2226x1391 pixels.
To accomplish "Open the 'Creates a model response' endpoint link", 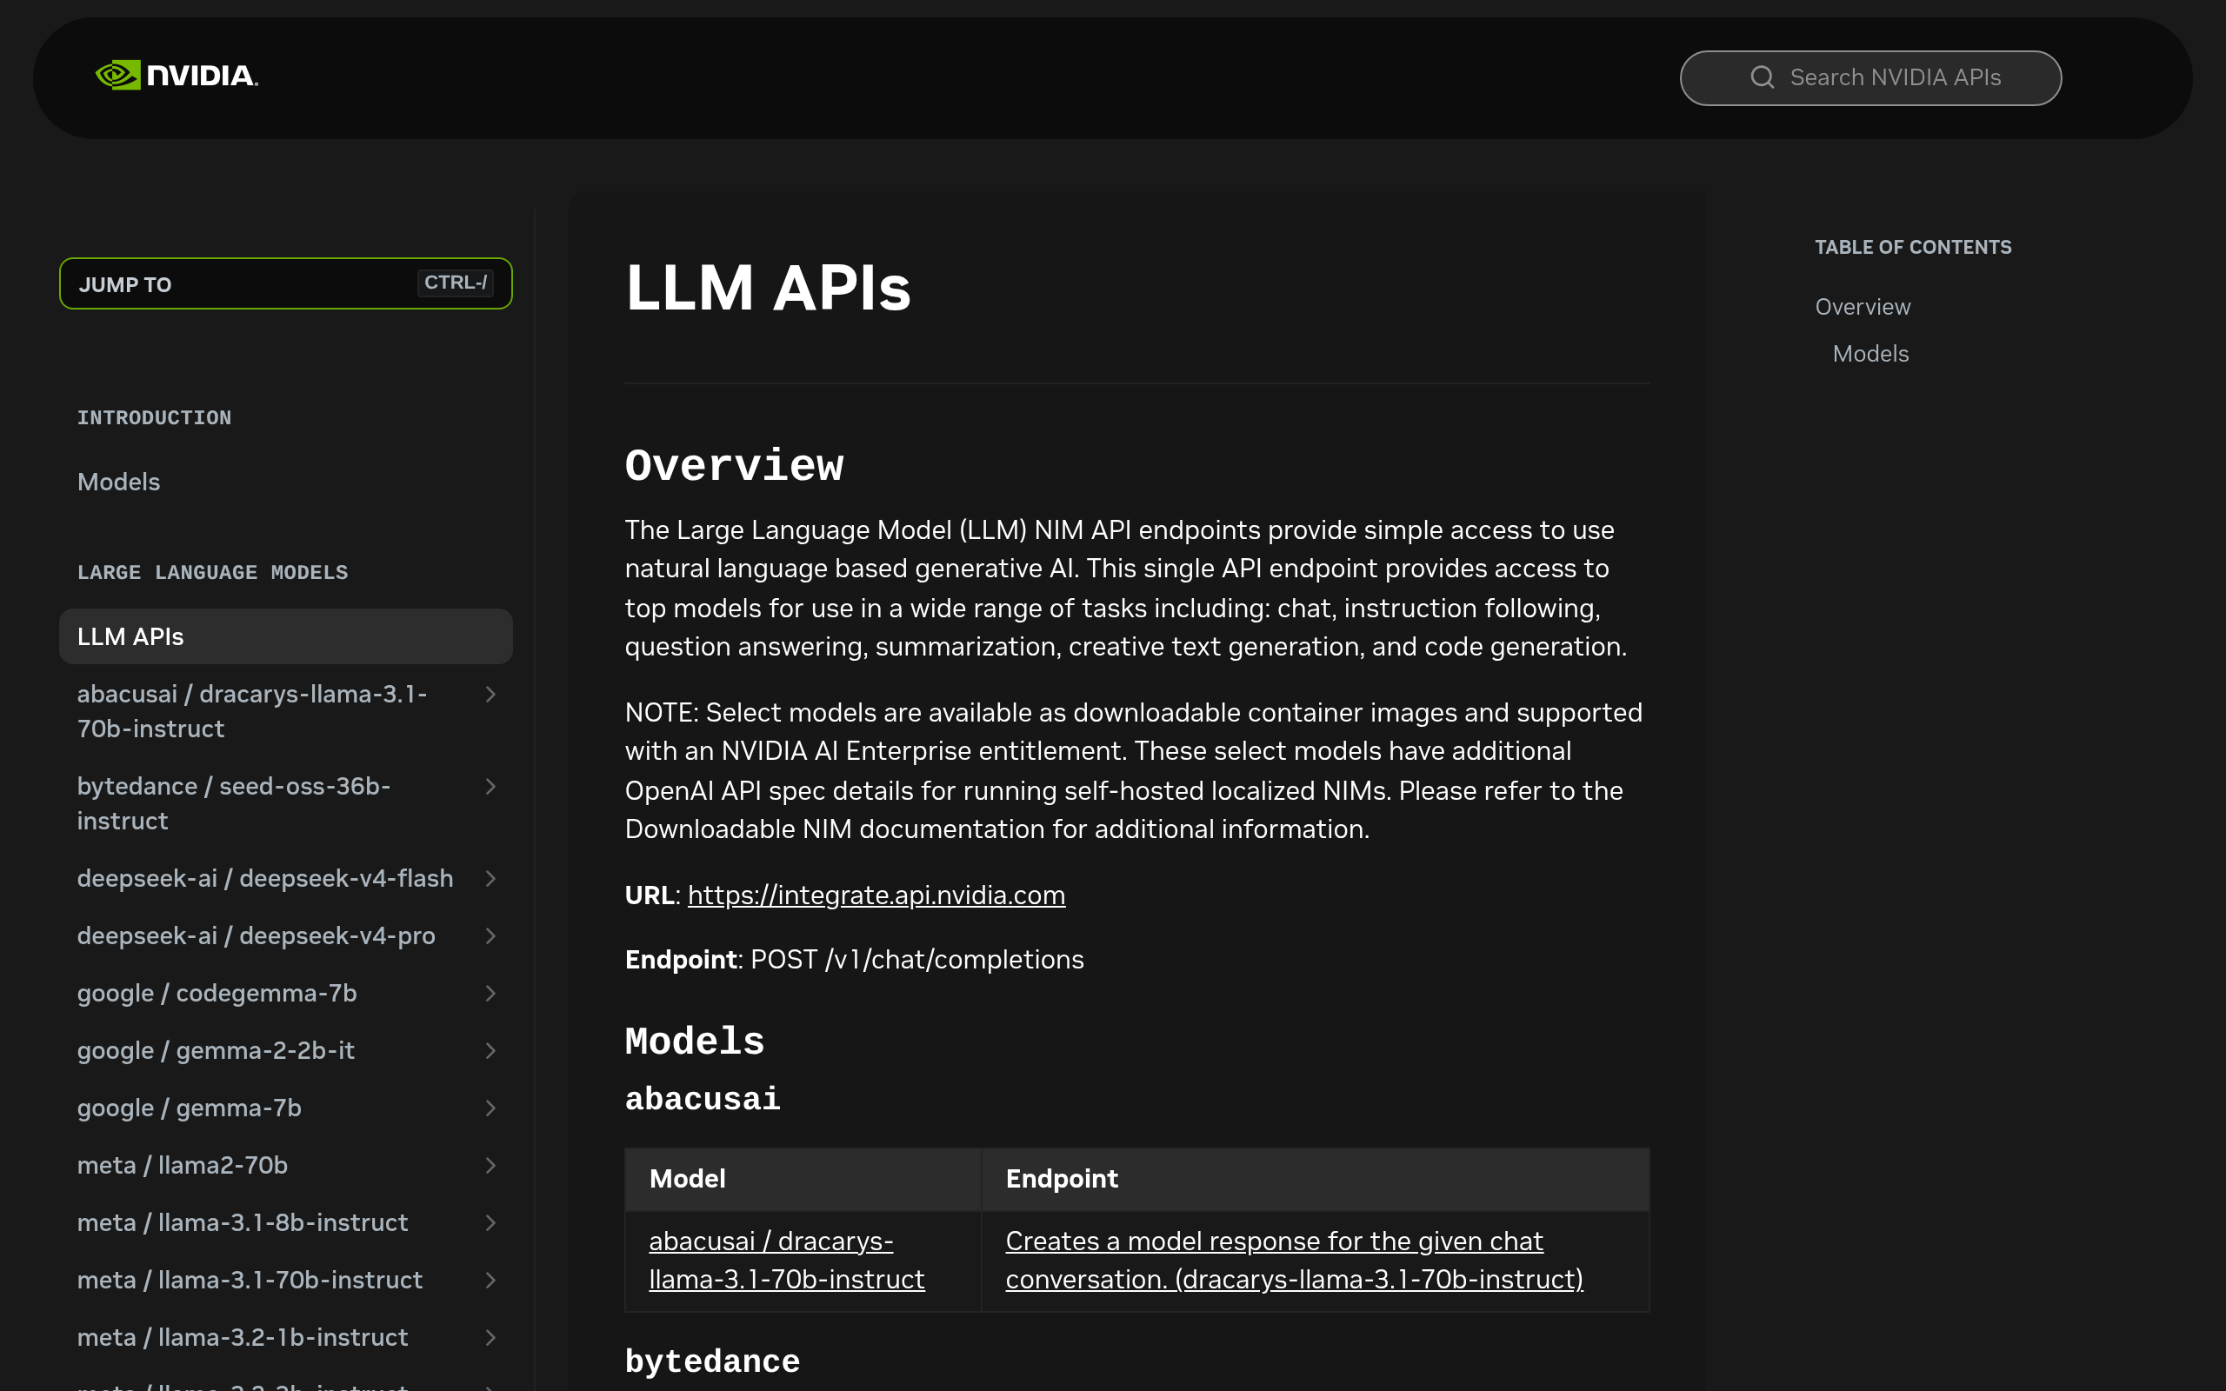I will (1294, 1260).
